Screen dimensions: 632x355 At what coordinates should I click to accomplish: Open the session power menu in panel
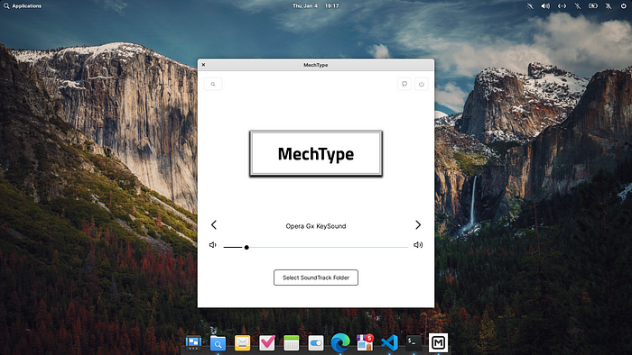[623, 6]
